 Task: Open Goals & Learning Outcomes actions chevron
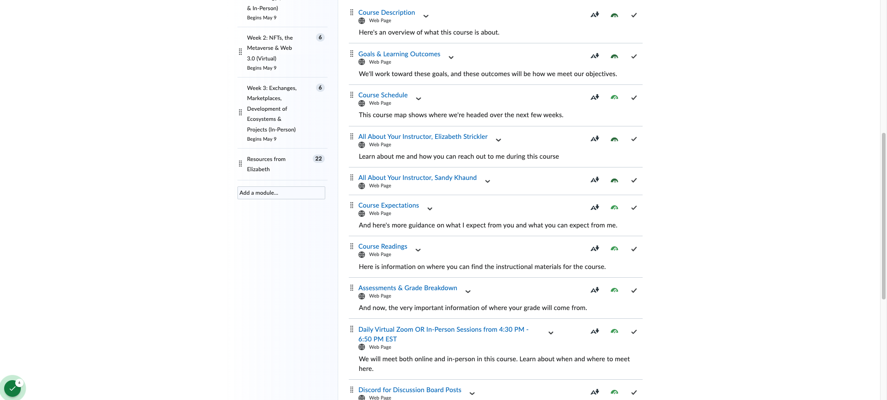pos(451,58)
